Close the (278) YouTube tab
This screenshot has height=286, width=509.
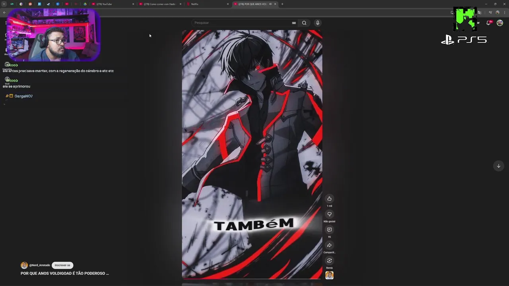click(x=133, y=4)
